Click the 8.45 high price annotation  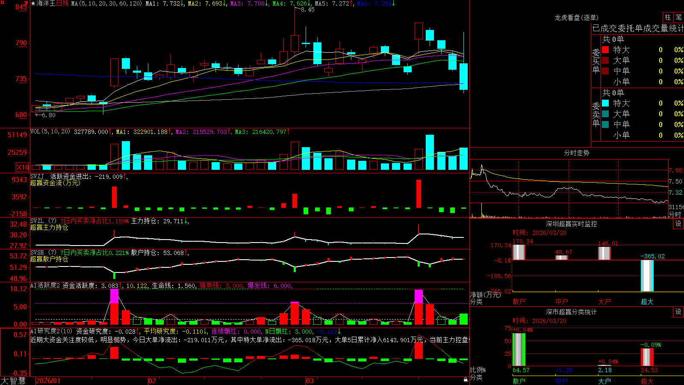tap(307, 10)
